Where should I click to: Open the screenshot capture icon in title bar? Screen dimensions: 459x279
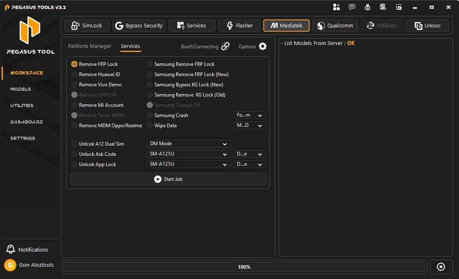(x=398, y=7)
